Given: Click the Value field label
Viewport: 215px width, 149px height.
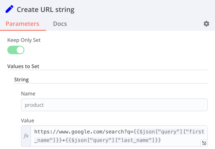Looking at the screenshot, I should [27, 120].
